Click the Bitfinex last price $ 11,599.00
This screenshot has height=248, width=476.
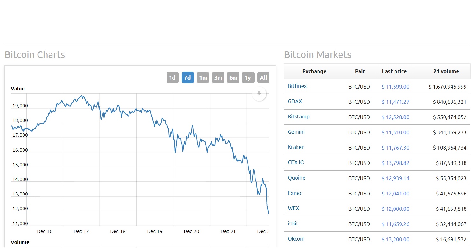point(395,87)
